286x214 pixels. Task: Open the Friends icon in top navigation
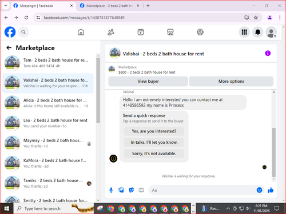click(111, 32)
